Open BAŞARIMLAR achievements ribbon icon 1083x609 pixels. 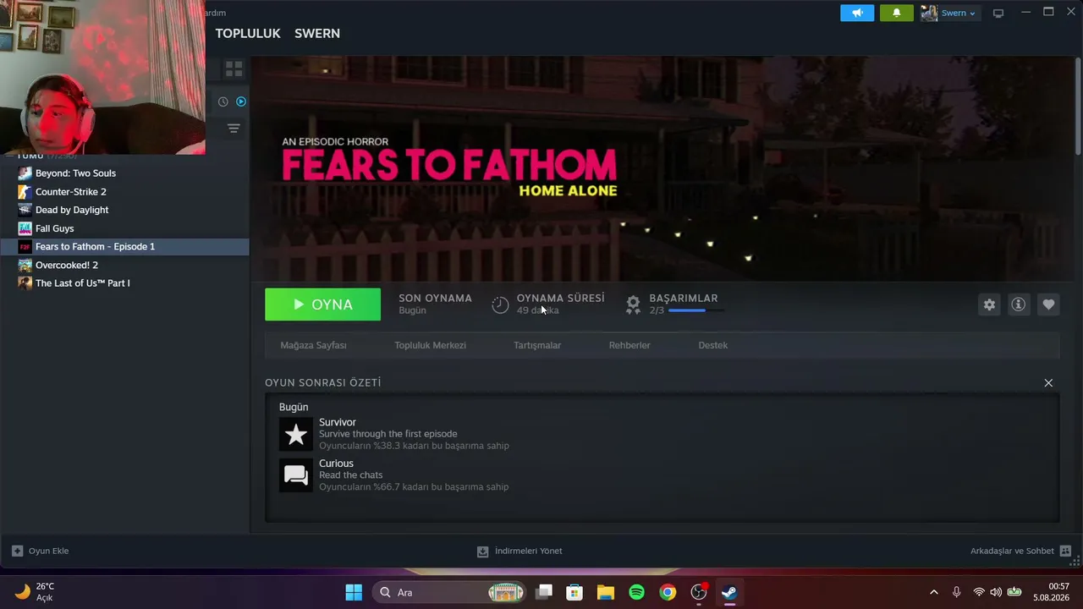[633, 304]
